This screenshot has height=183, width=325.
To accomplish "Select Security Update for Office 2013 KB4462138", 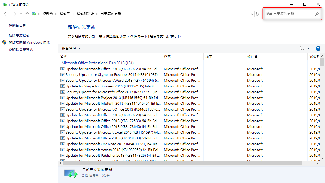I will [113, 109].
